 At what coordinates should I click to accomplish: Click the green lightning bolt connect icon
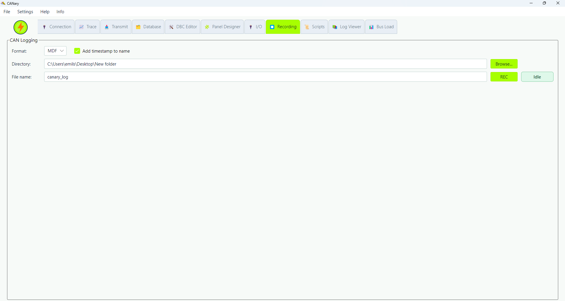(x=21, y=27)
